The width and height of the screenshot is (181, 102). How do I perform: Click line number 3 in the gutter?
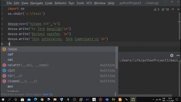[x=2, y=19]
